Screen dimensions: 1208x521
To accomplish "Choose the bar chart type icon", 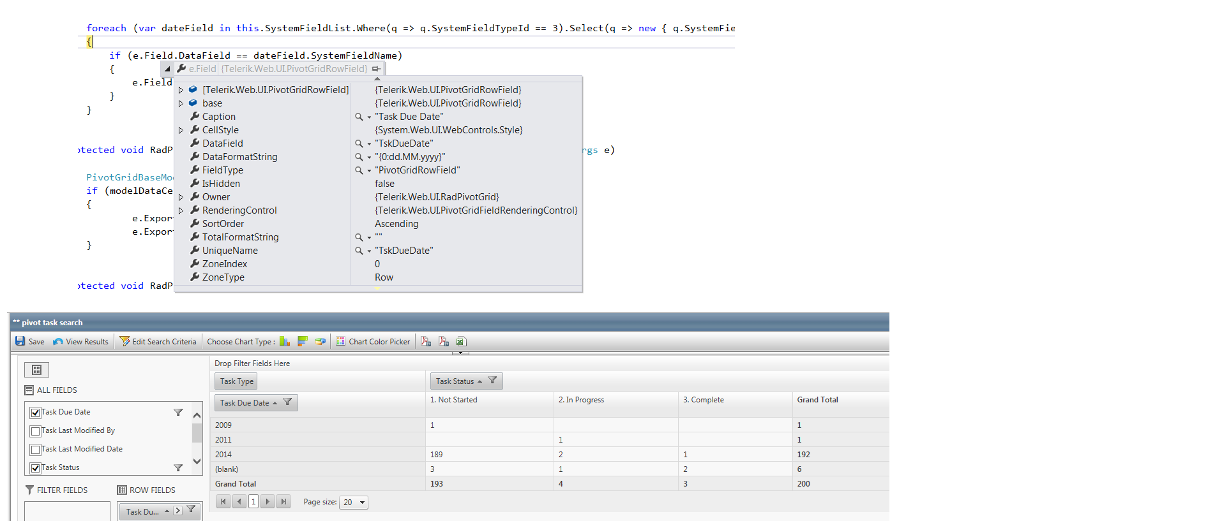I will point(285,341).
